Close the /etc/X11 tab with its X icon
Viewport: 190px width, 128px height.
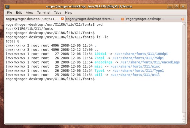point(123,19)
